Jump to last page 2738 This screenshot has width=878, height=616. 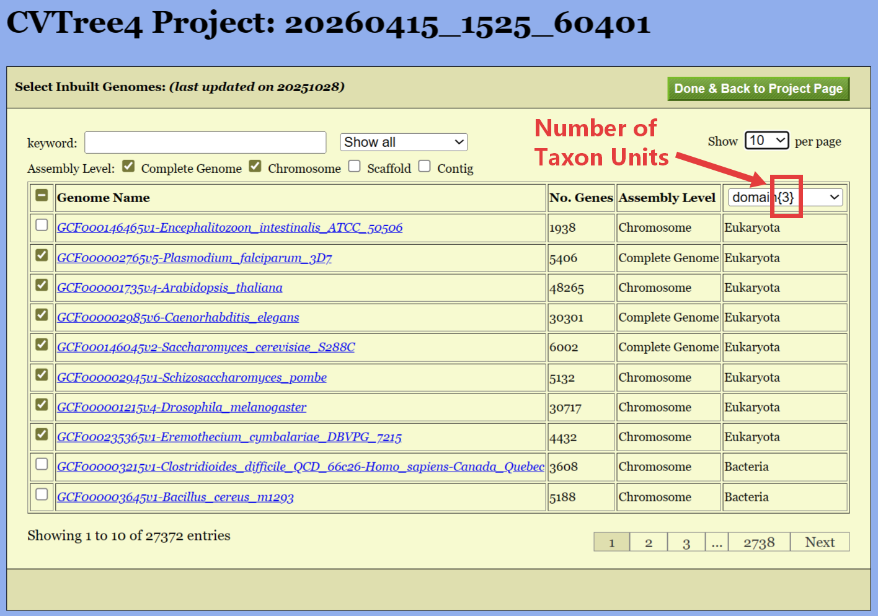coord(758,542)
